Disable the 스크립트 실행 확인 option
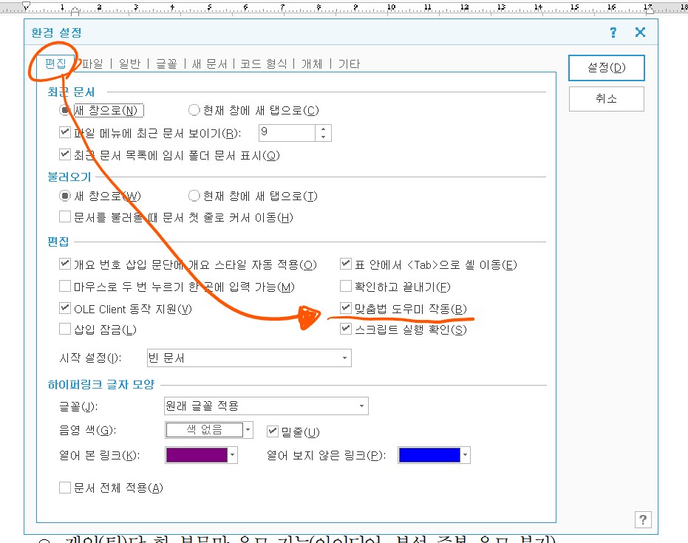This screenshot has height=543, width=688. pos(345,329)
